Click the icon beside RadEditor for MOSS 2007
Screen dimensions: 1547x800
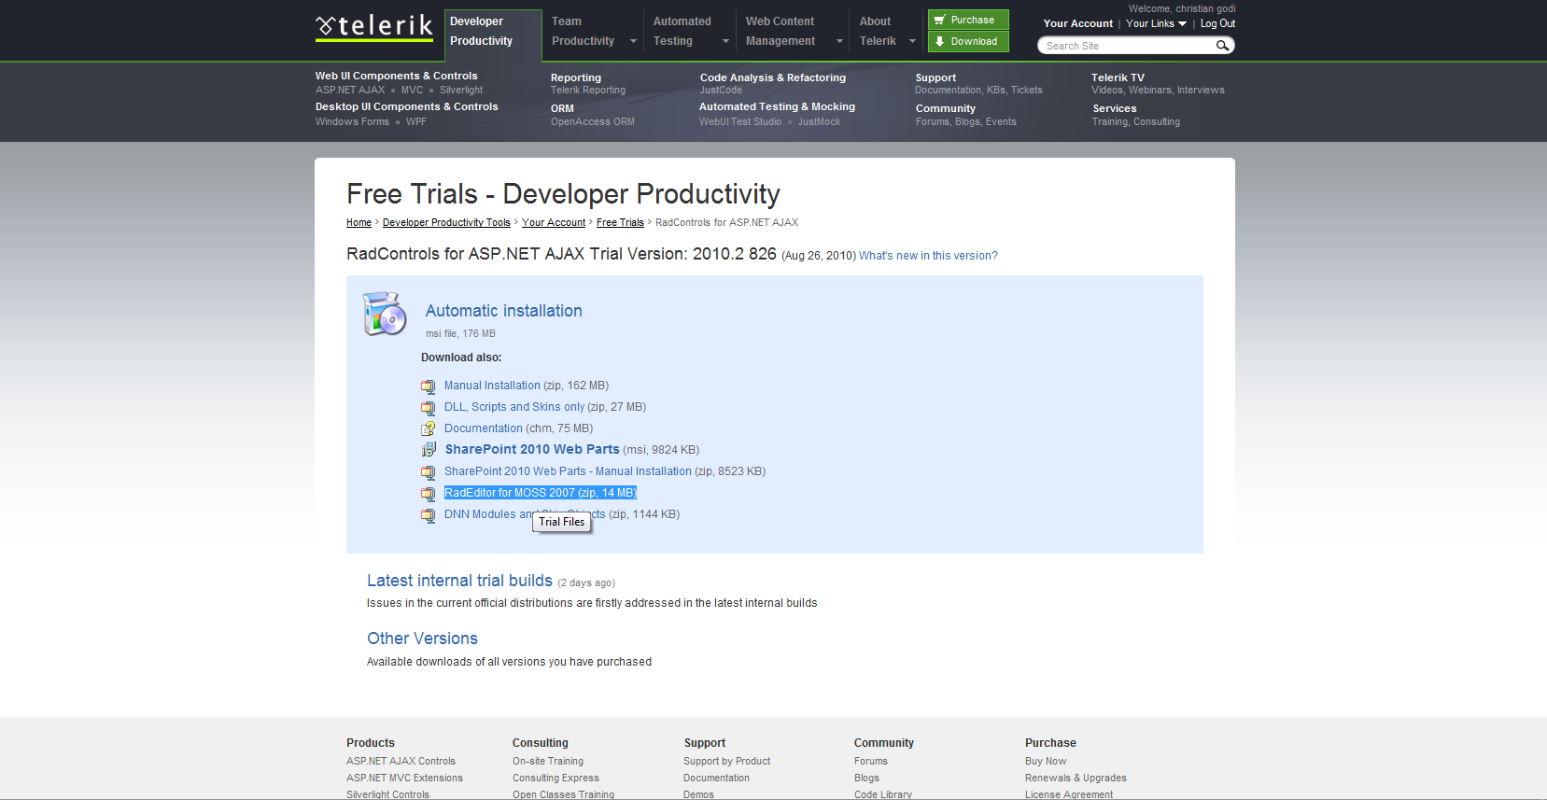tap(429, 494)
